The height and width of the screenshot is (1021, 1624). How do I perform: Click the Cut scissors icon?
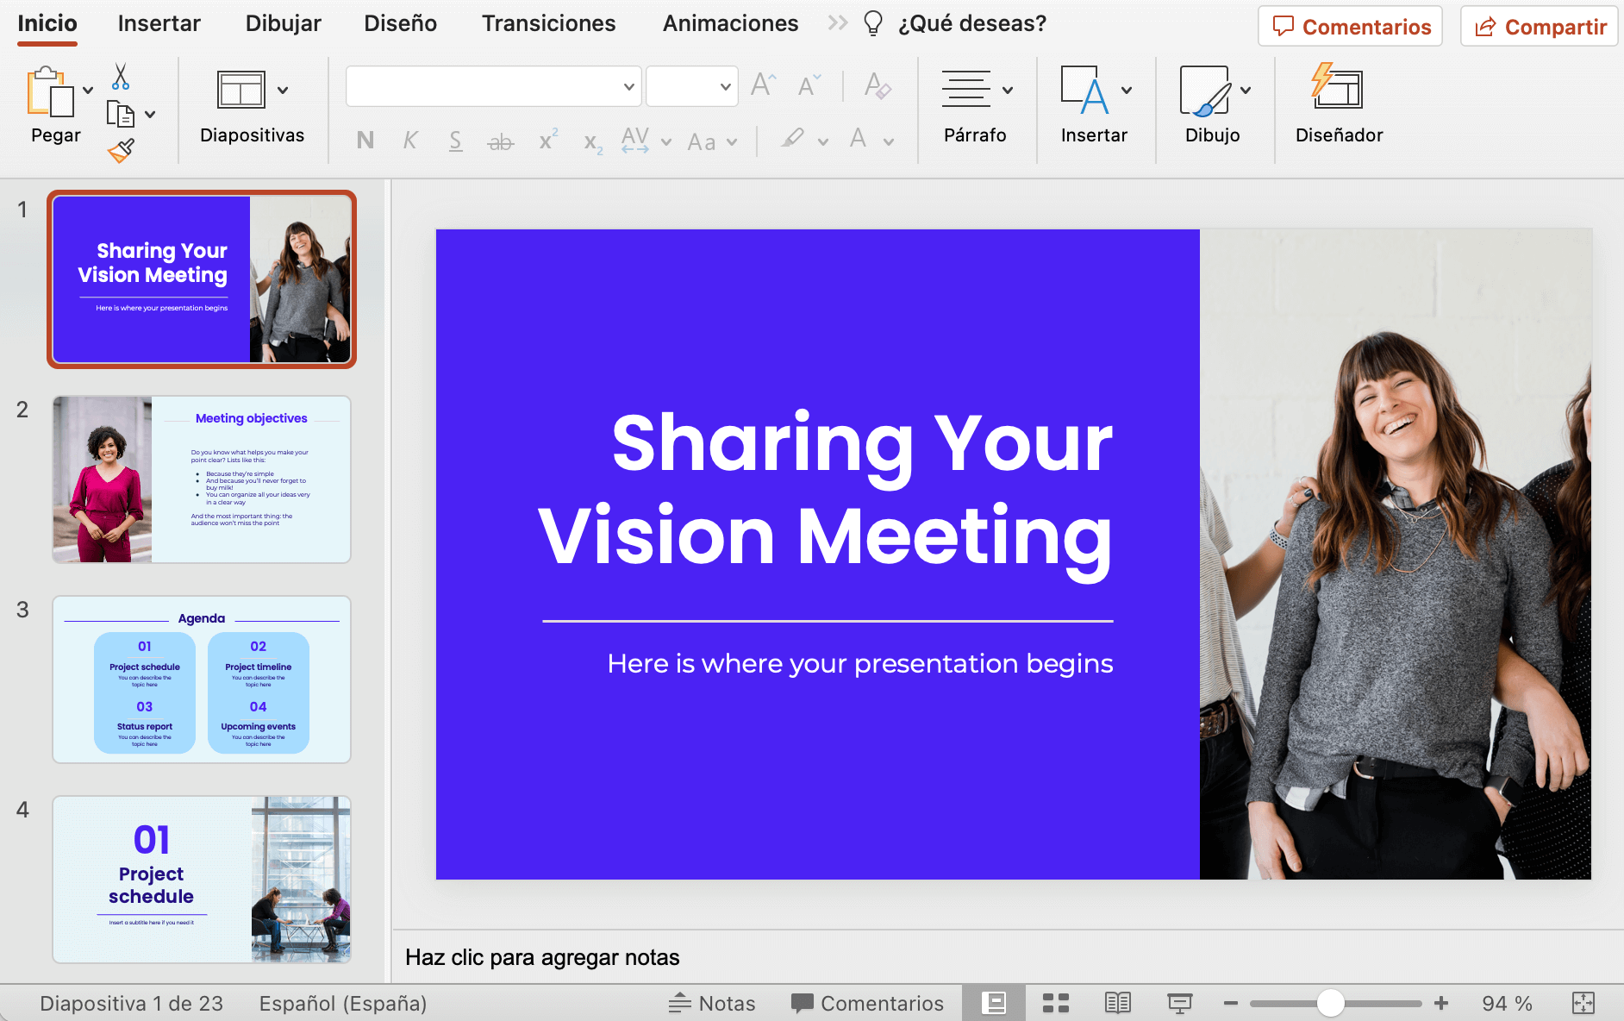click(121, 77)
